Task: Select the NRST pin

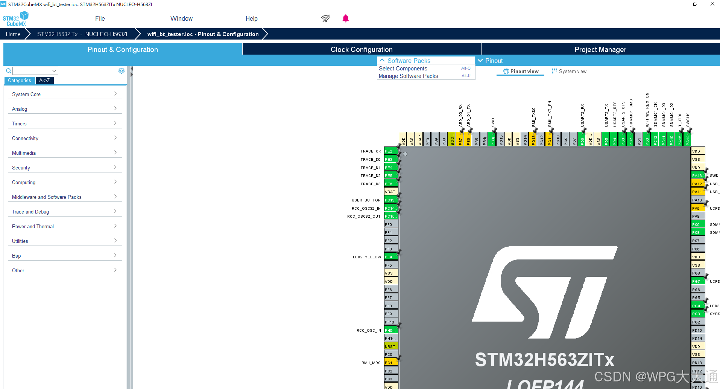Action: [x=391, y=346]
